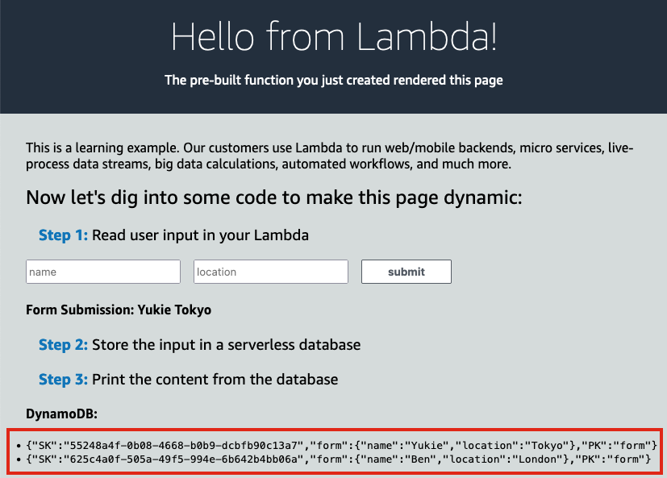Click the bullet beside the second record

point(19,461)
